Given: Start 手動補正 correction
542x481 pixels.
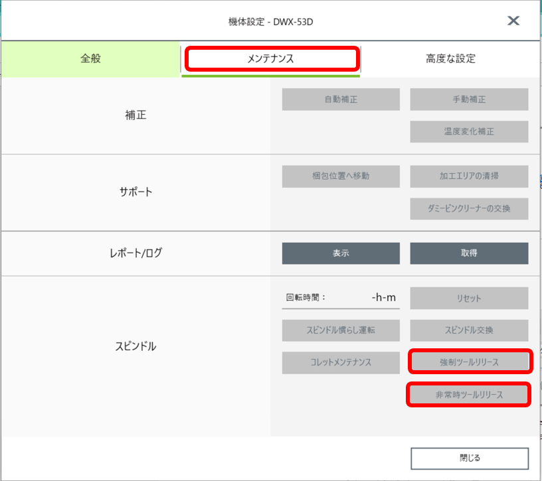Looking at the screenshot, I should [469, 100].
